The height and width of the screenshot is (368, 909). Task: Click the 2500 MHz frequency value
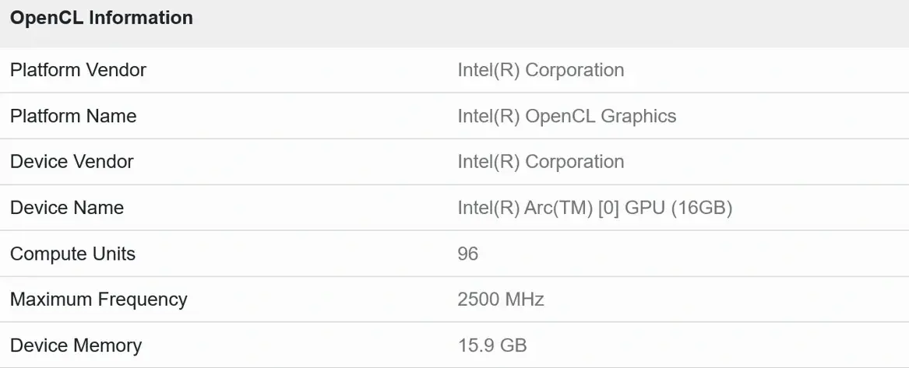(x=501, y=300)
